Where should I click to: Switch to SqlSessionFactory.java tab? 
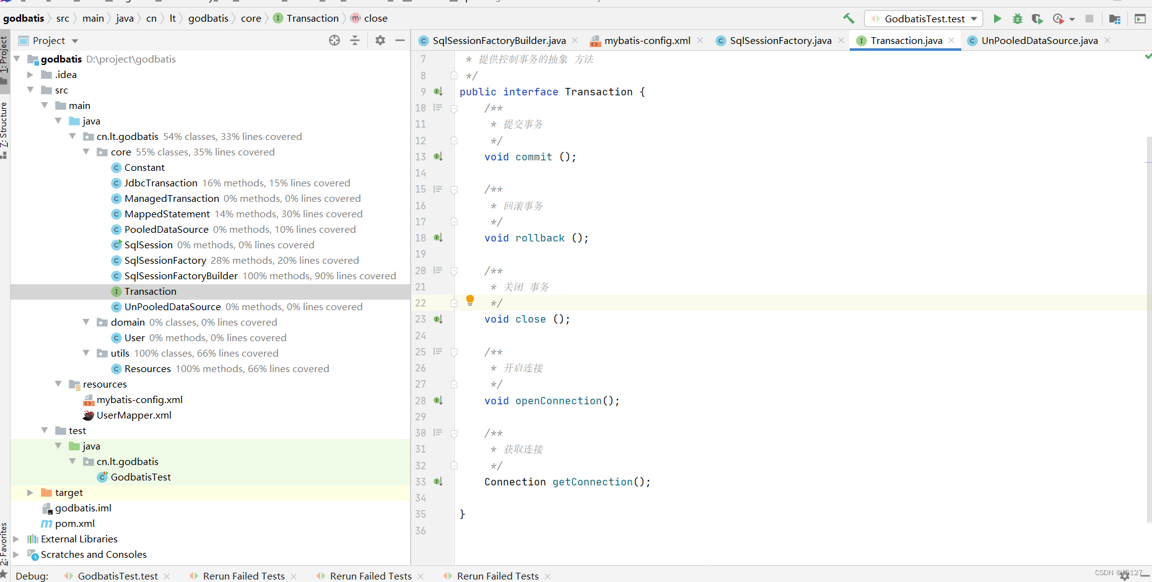coord(780,40)
